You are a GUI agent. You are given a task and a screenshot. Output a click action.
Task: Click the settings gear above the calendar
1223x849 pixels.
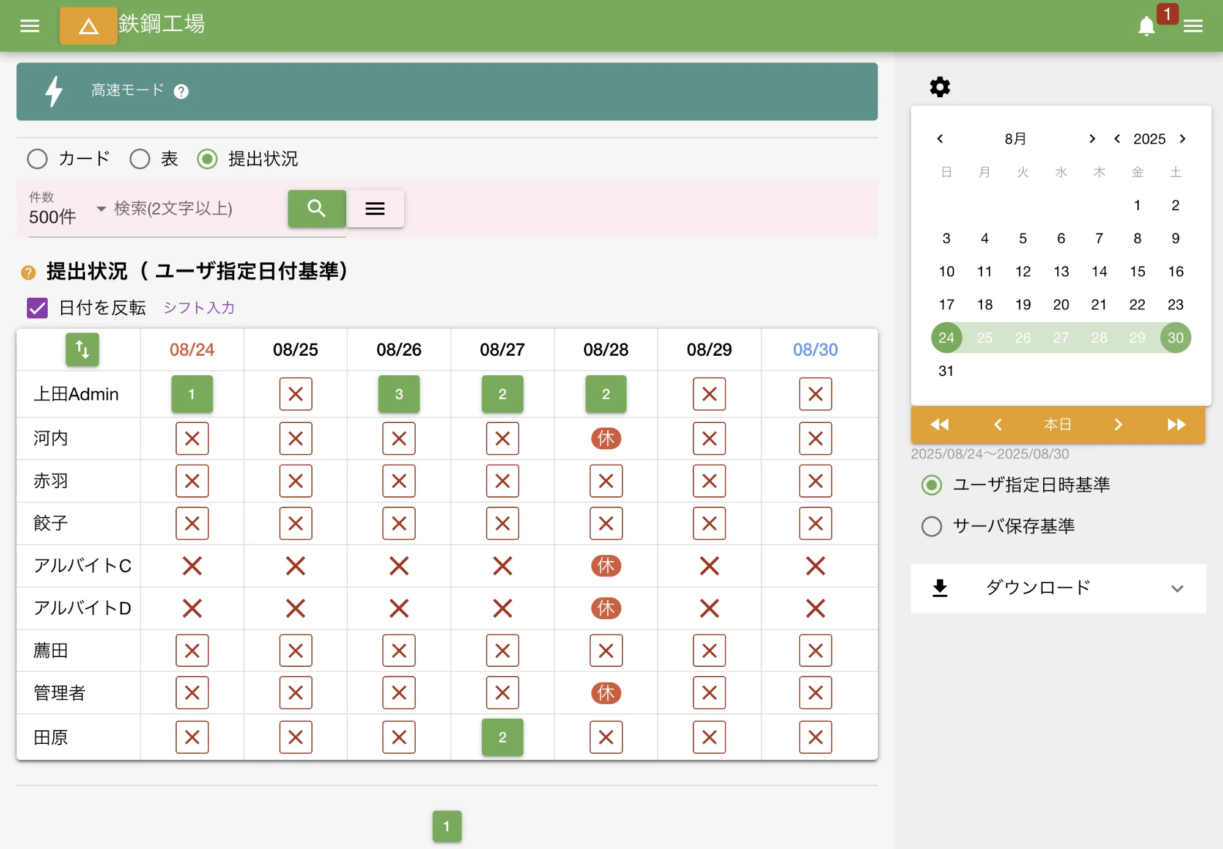(x=939, y=86)
